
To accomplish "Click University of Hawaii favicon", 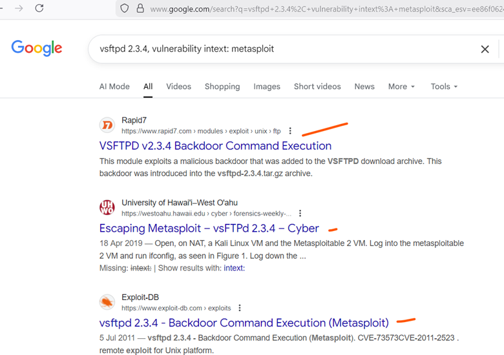I will click(107, 208).
